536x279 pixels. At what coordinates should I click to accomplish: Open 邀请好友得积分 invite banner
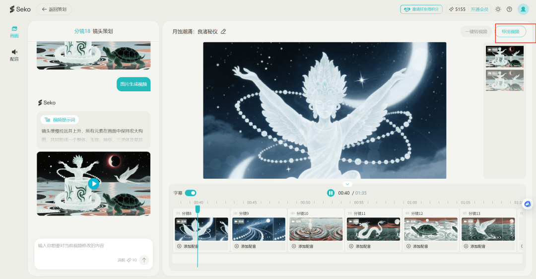click(x=421, y=9)
